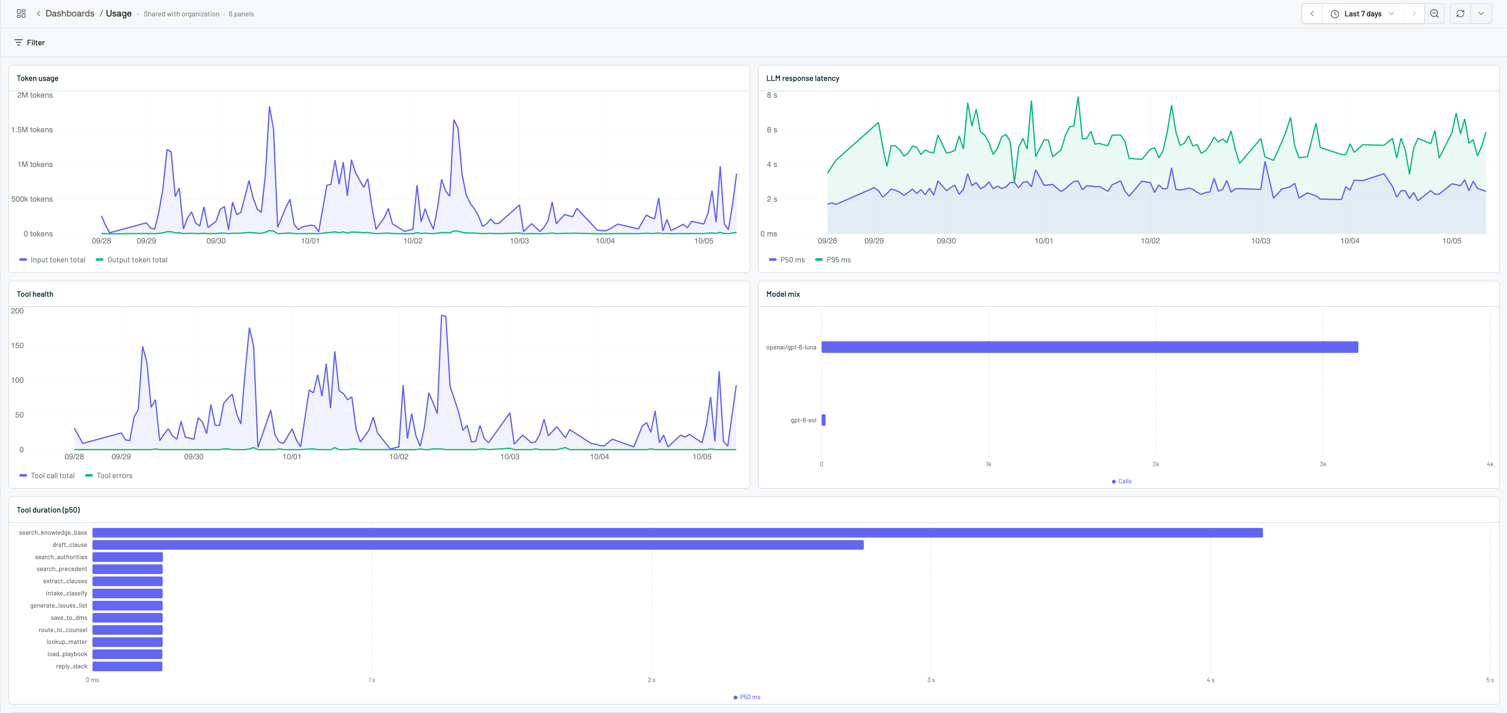Click the Shared with organization text
Screen dimensions: 1507x713
[x=181, y=14]
